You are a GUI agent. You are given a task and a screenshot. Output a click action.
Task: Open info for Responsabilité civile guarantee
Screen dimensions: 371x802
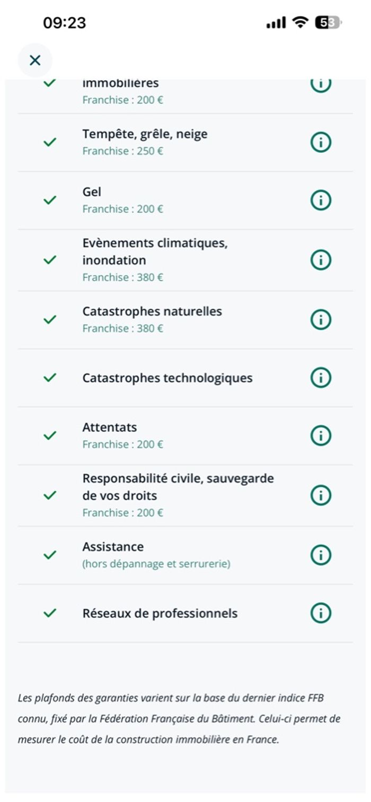[321, 495]
